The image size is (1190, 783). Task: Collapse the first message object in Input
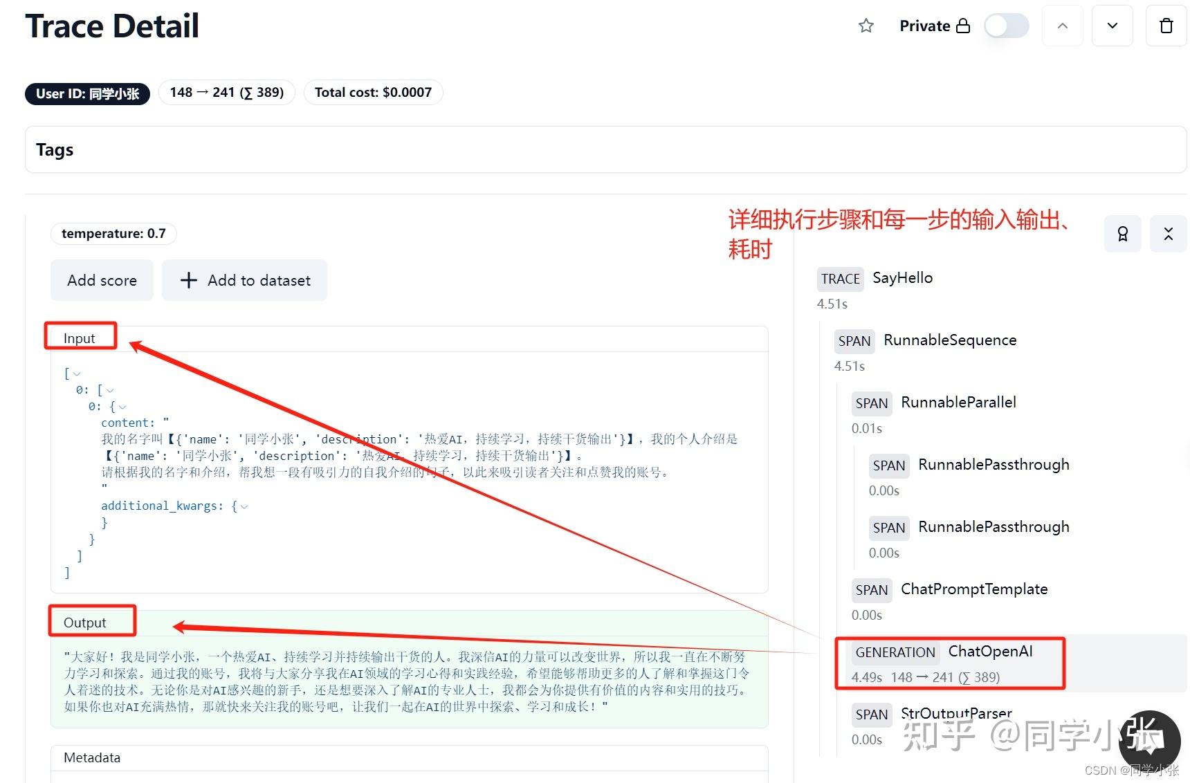point(122,406)
